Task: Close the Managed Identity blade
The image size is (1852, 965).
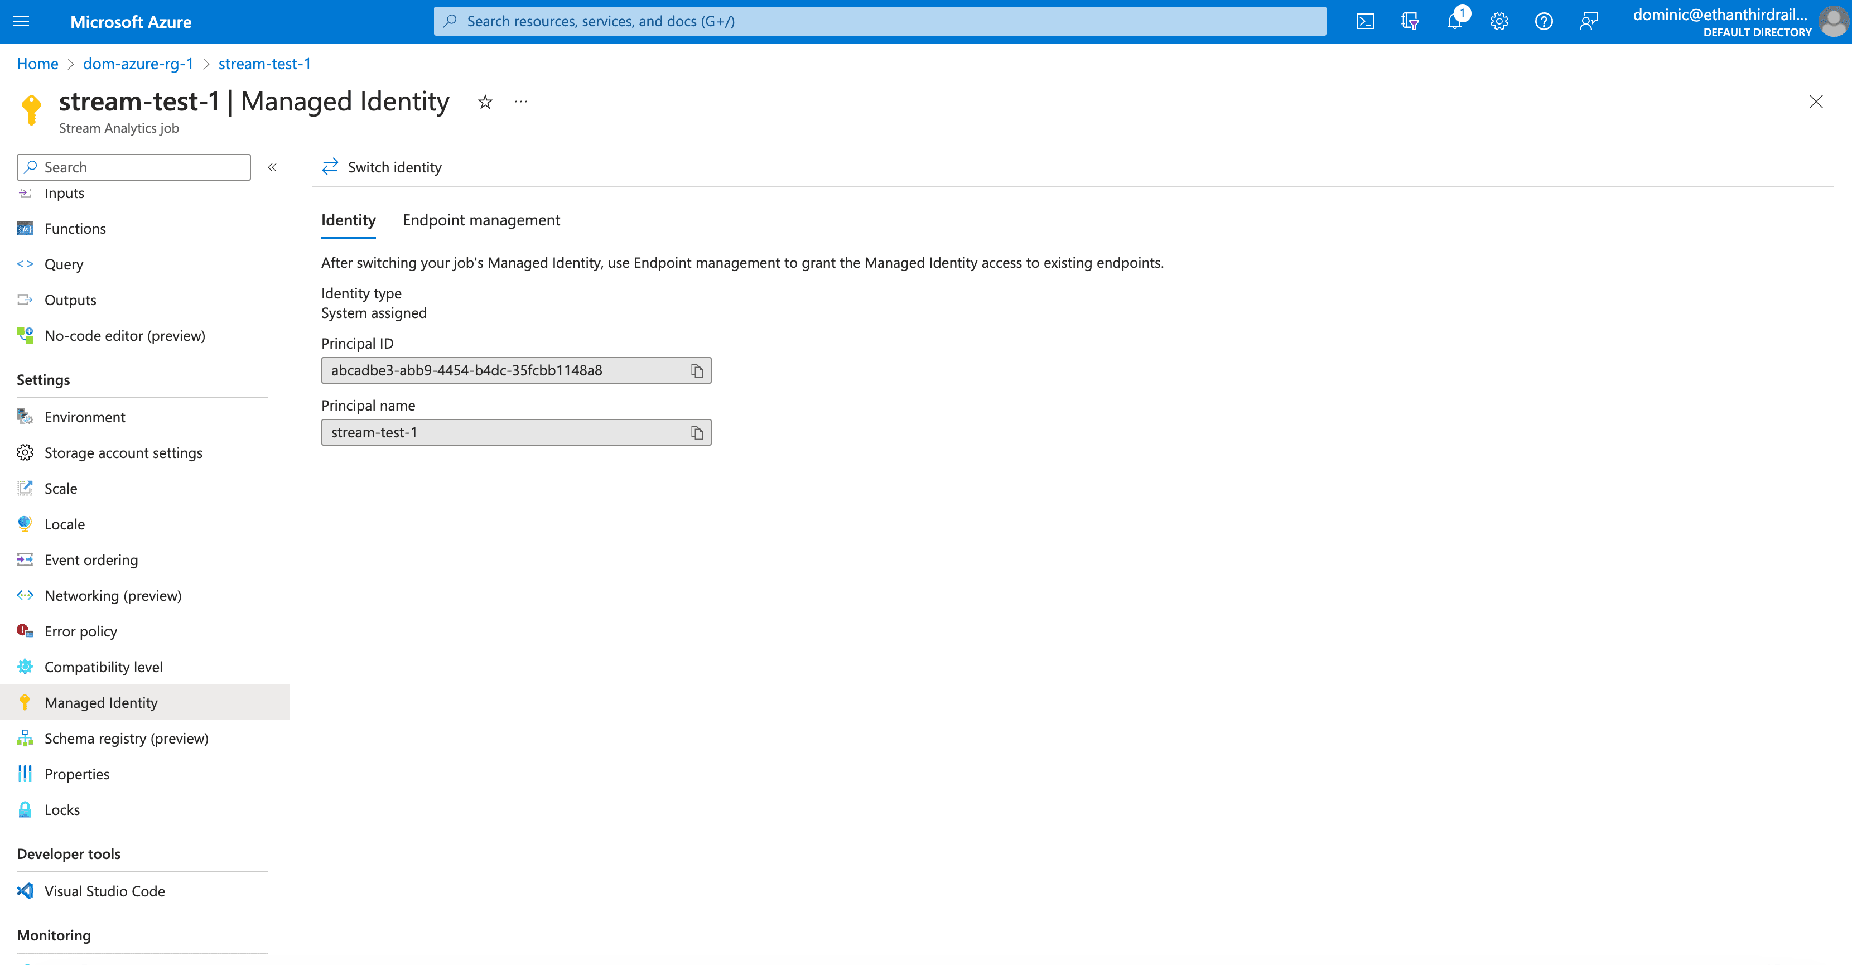Action: point(1816,102)
